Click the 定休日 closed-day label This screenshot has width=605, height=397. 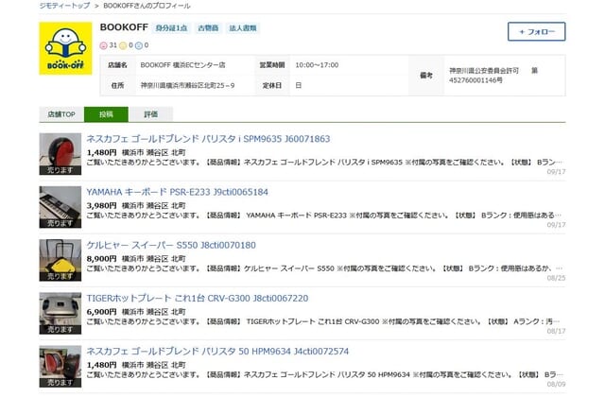point(272,86)
